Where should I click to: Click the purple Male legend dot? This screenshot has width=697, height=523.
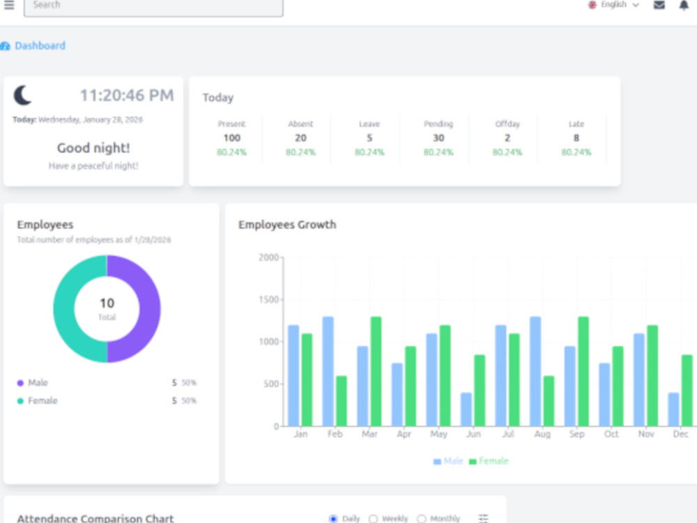pyautogui.click(x=20, y=383)
